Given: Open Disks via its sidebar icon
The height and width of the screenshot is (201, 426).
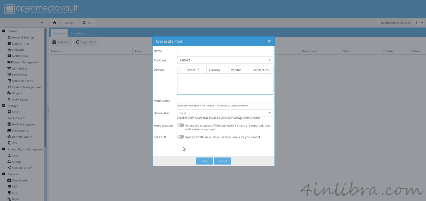Looking at the screenshot, I should coord(9,112).
